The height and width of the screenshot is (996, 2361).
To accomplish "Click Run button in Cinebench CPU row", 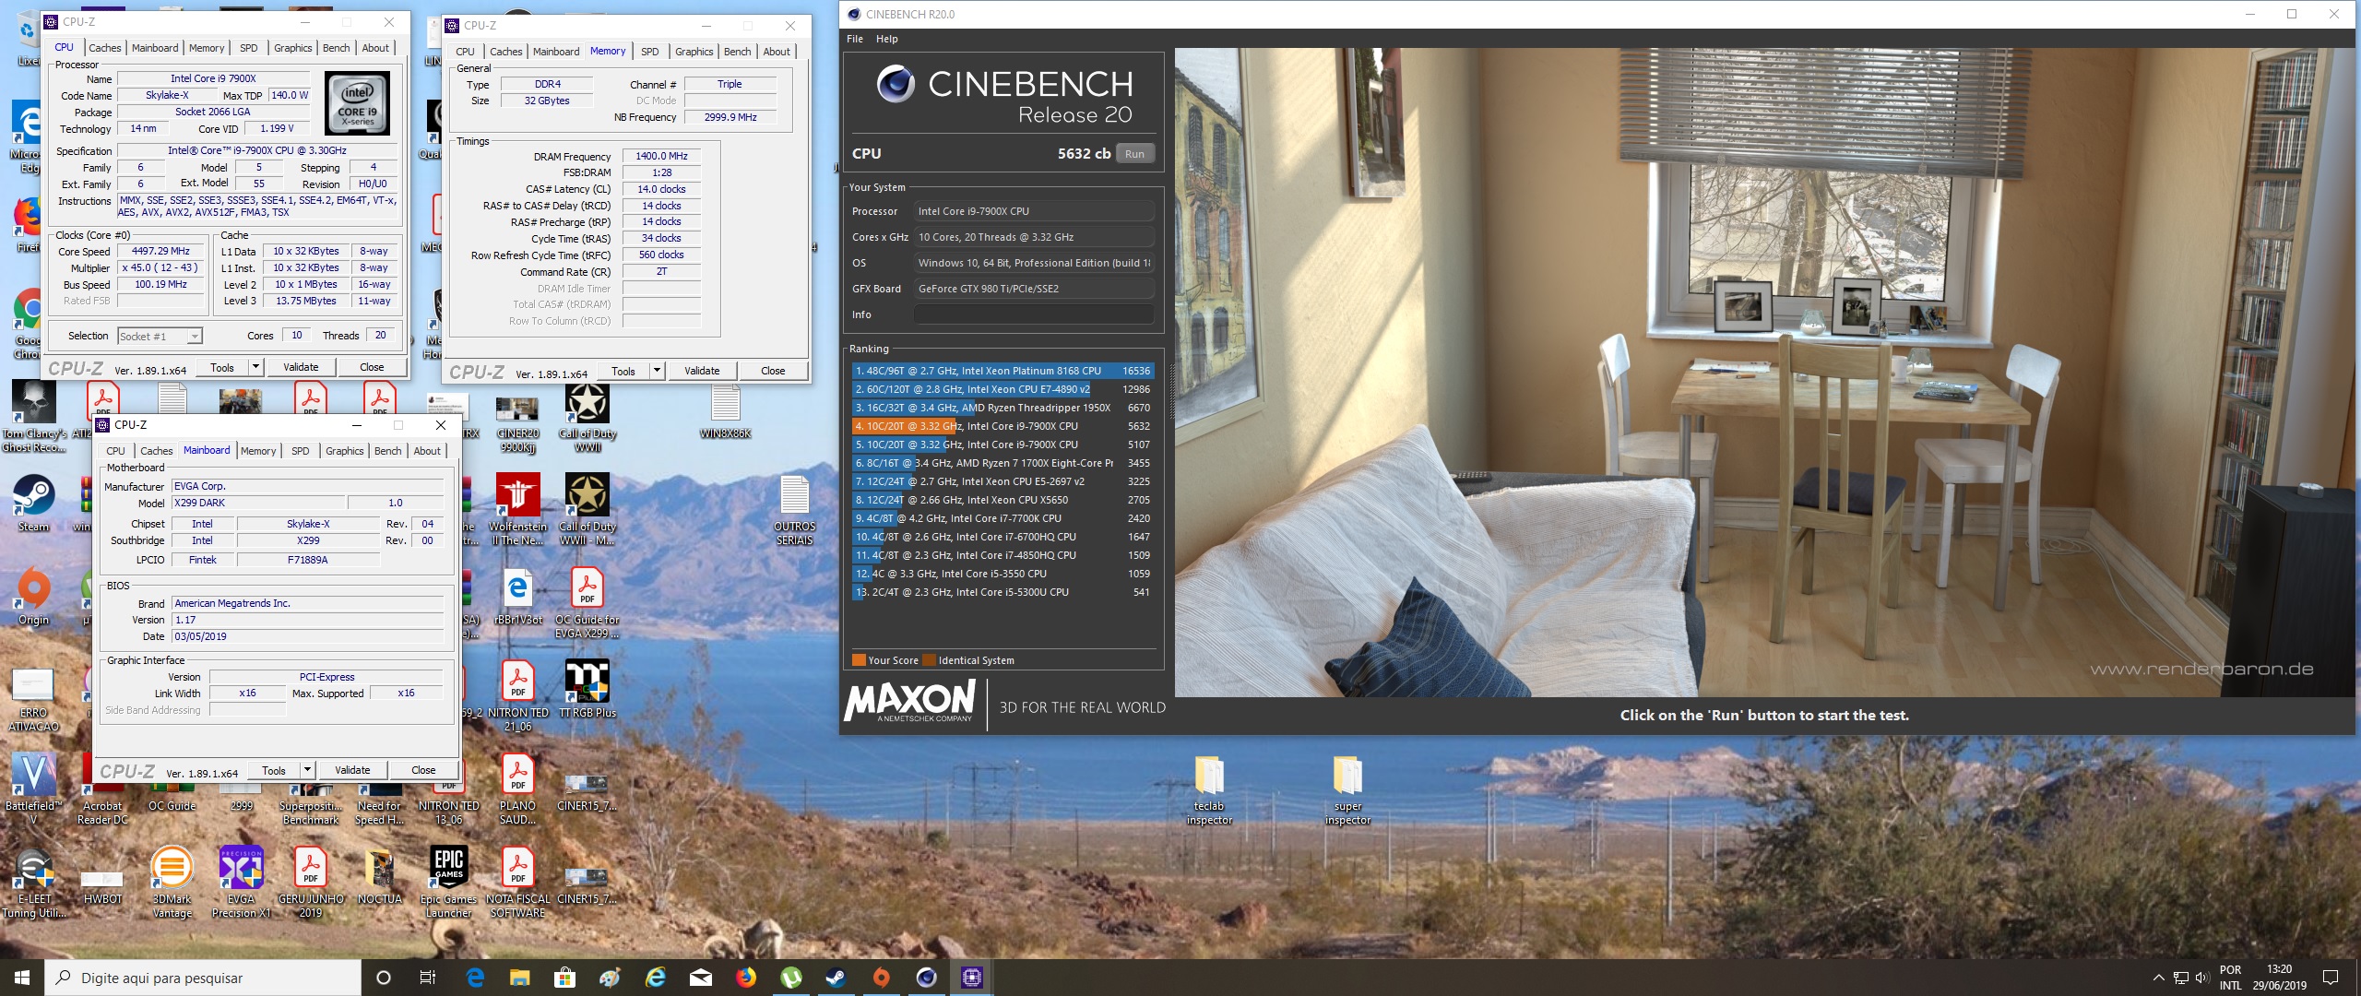I will coord(1134,154).
